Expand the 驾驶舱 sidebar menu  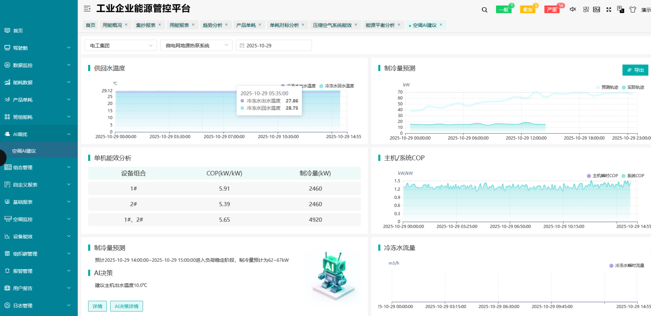click(x=39, y=48)
